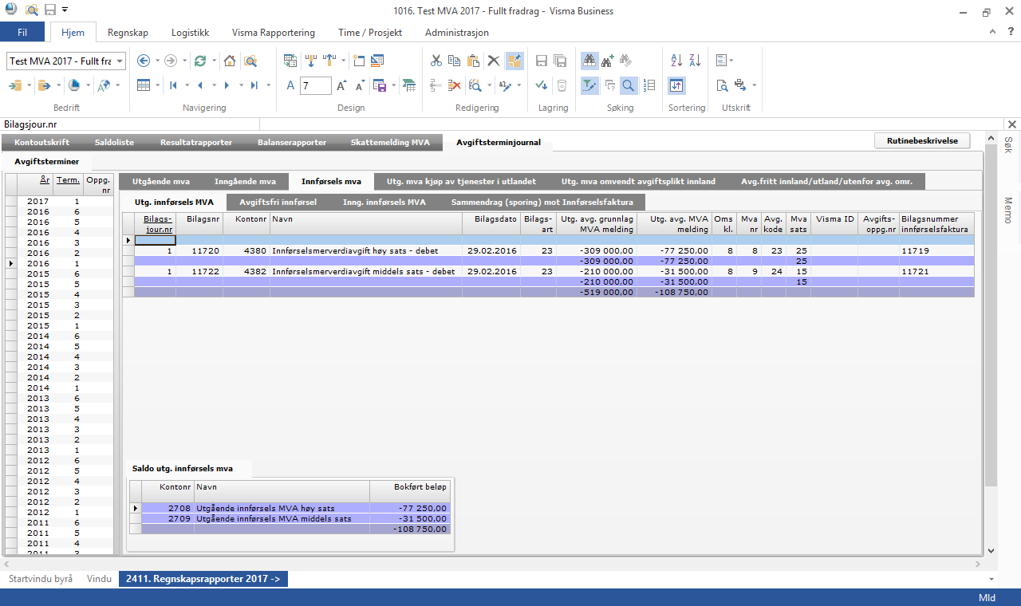
Task: Click the help question mark icon
Action: (1011, 32)
